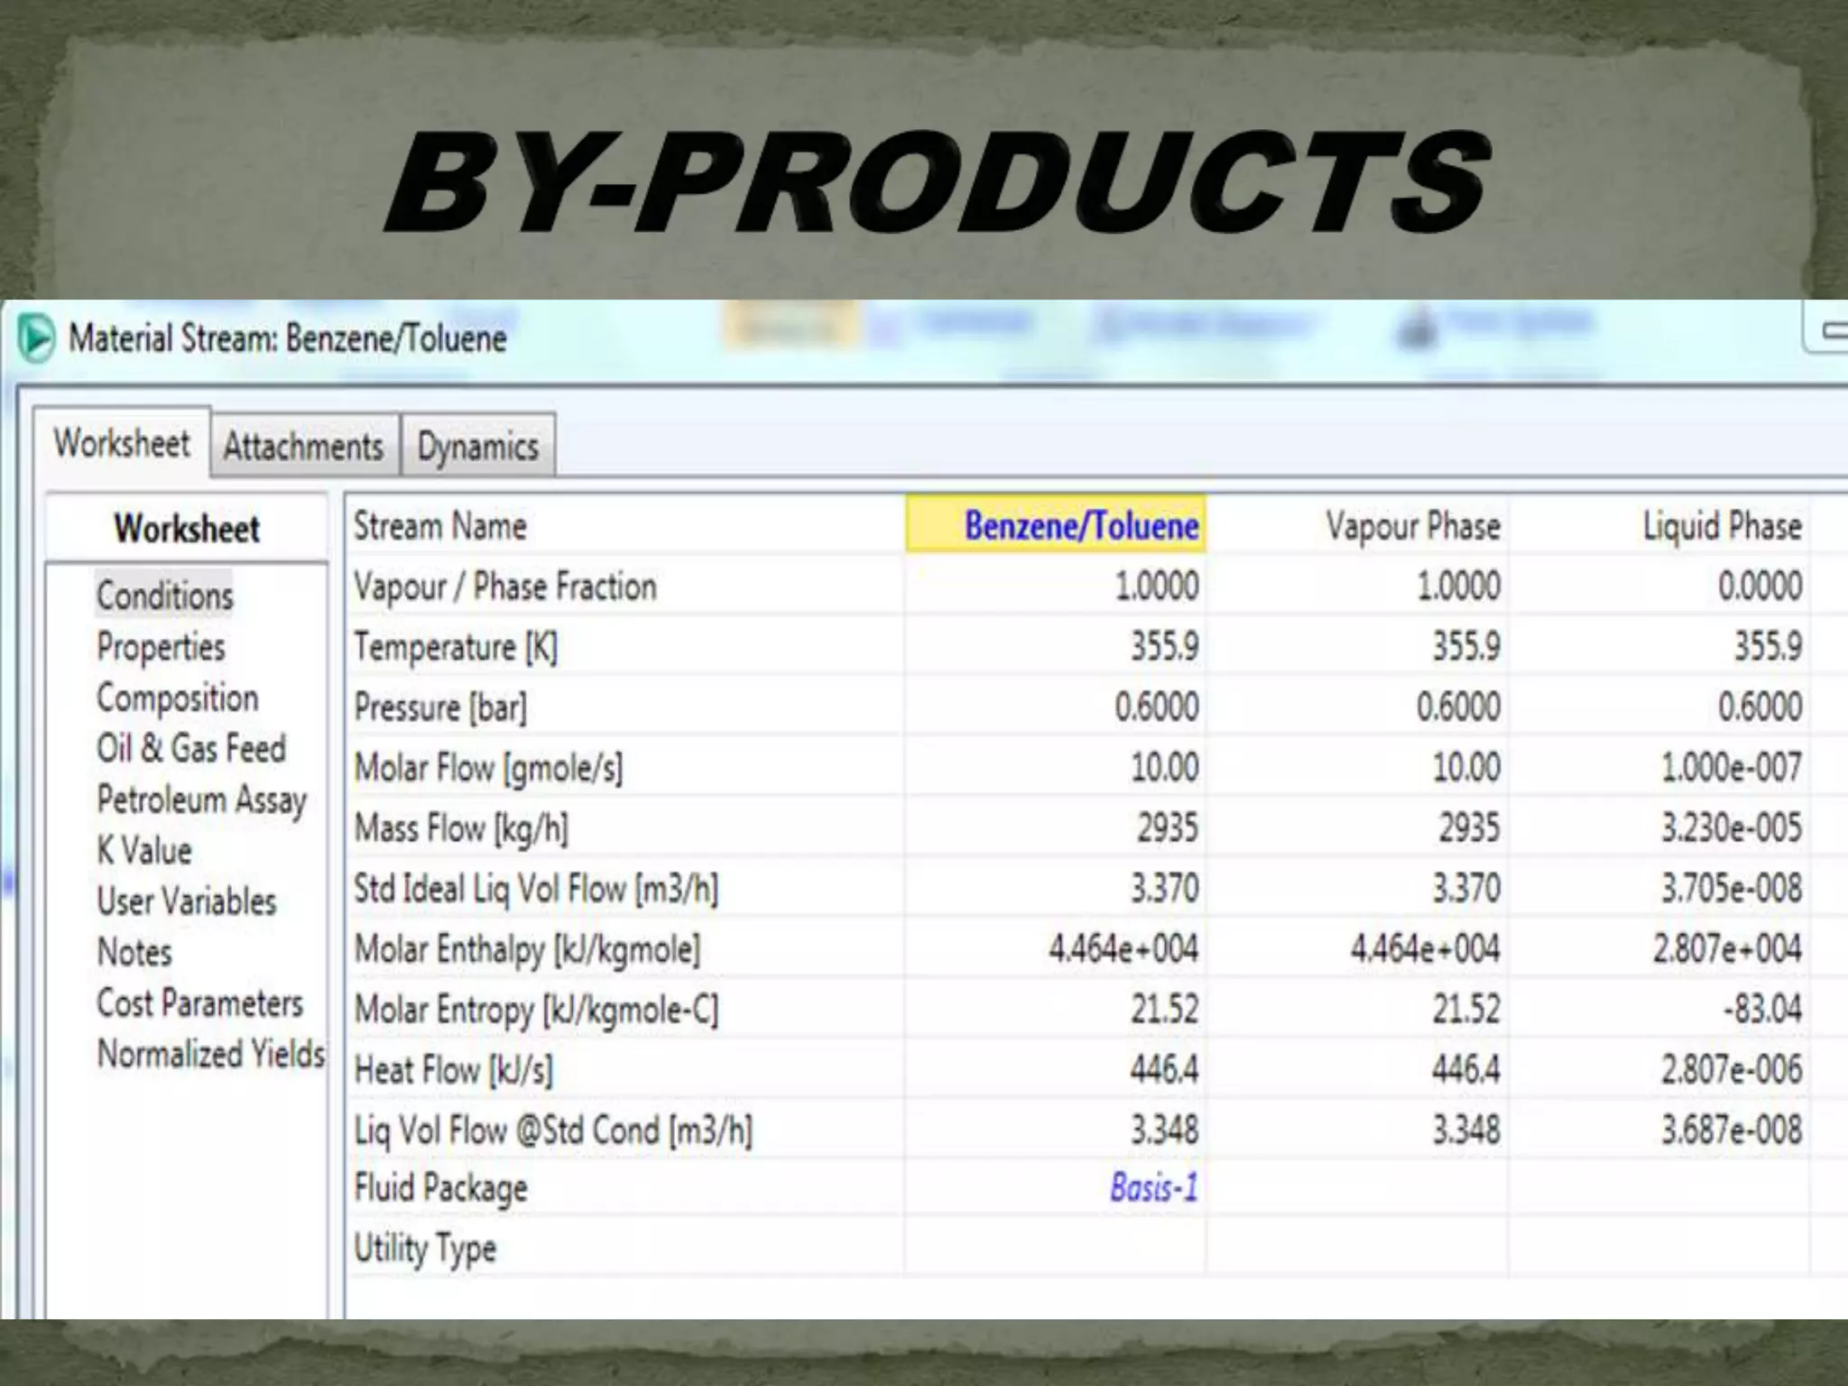Image resolution: width=1848 pixels, height=1386 pixels.
Task: Select liquid phase molar flow 1.000e-007
Action: pyautogui.click(x=1732, y=767)
